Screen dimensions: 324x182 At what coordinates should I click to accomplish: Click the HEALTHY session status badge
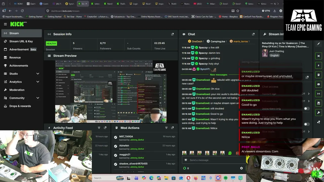tap(51, 43)
